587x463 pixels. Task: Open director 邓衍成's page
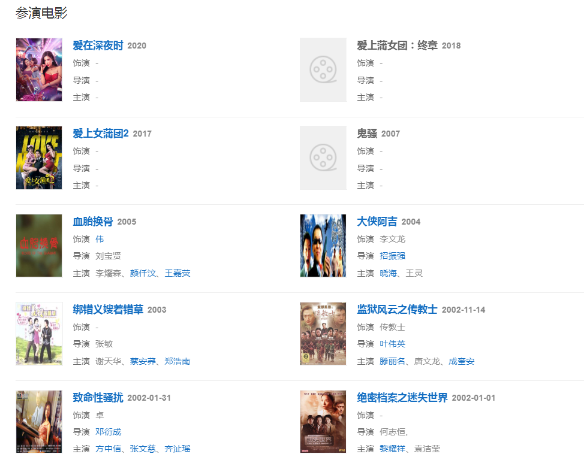108,432
